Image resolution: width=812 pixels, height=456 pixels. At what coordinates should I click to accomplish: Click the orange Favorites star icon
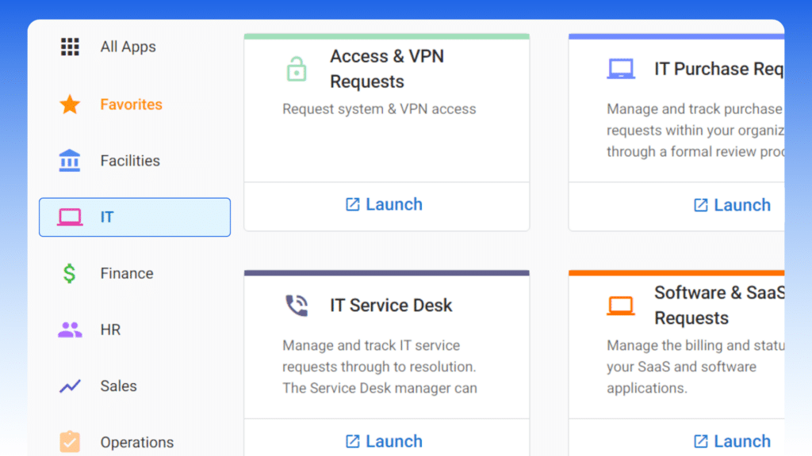point(70,104)
